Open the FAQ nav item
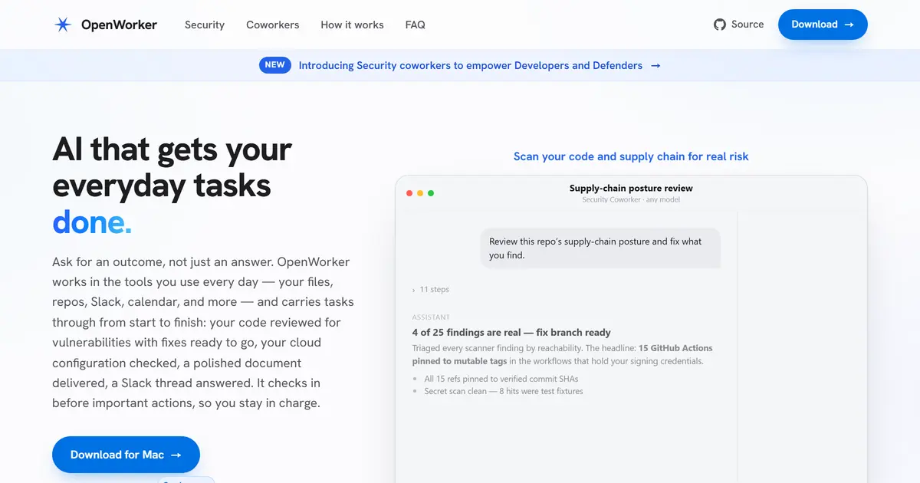The width and height of the screenshot is (920, 483). [415, 25]
